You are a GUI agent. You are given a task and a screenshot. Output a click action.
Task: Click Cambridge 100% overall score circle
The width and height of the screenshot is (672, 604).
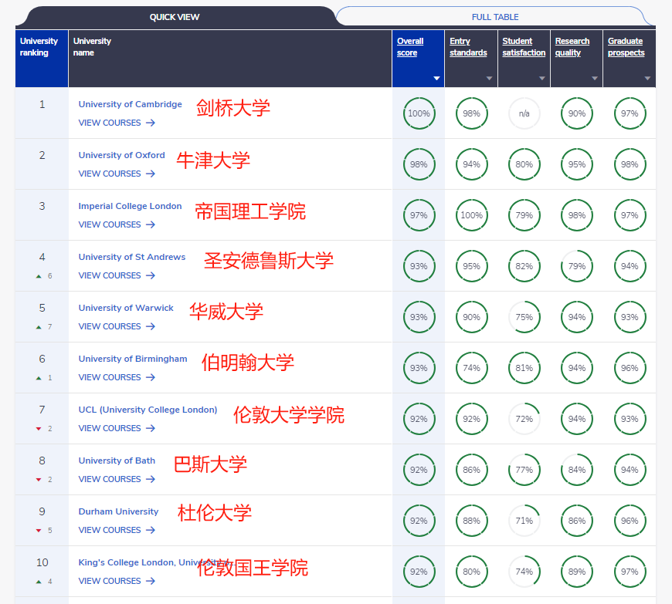pyautogui.click(x=419, y=113)
